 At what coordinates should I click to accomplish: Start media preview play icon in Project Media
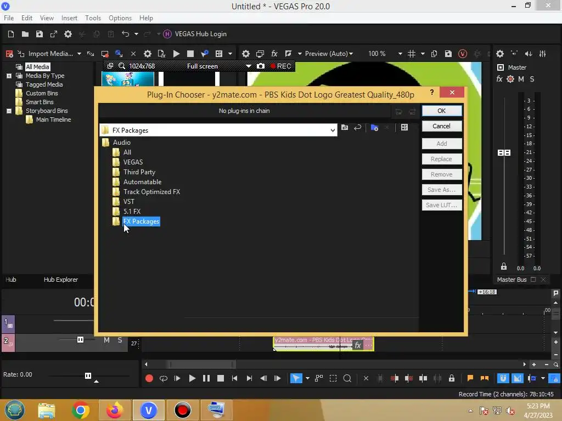click(x=176, y=54)
